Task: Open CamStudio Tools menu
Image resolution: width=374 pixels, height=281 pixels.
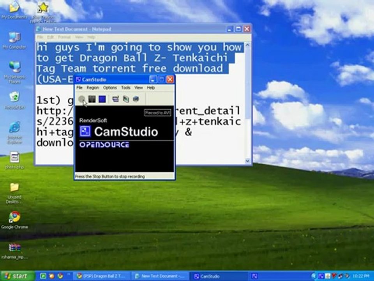Action: pos(125,88)
